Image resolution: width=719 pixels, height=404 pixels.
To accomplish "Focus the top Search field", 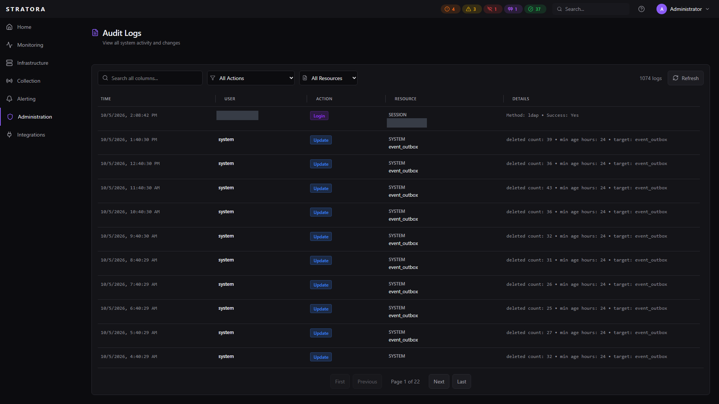I will [591, 9].
